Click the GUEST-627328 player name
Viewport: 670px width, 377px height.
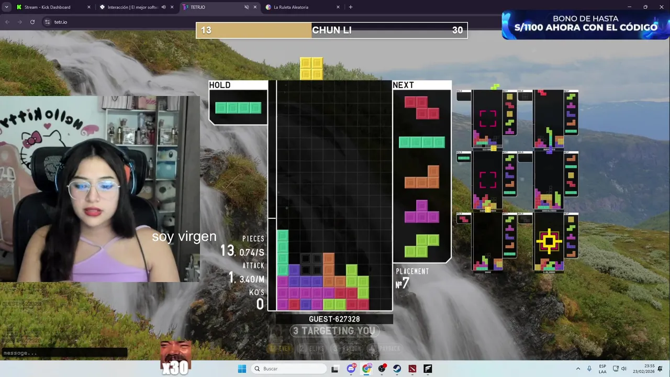[x=334, y=319]
